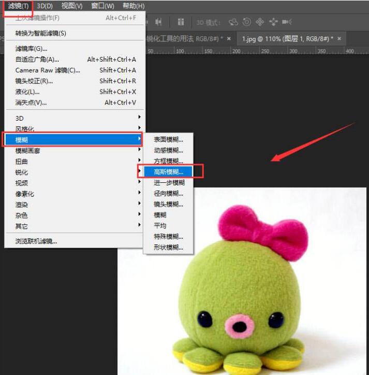Screen dimensions: 369x375
Task: Open Camera Raw 滤镜(C)...
Action: click(x=75, y=70)
